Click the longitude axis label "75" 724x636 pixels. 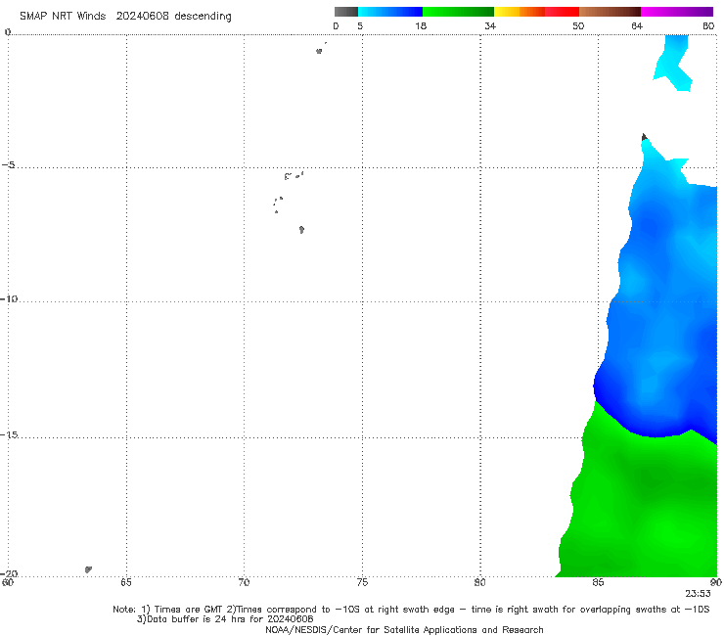362,582
